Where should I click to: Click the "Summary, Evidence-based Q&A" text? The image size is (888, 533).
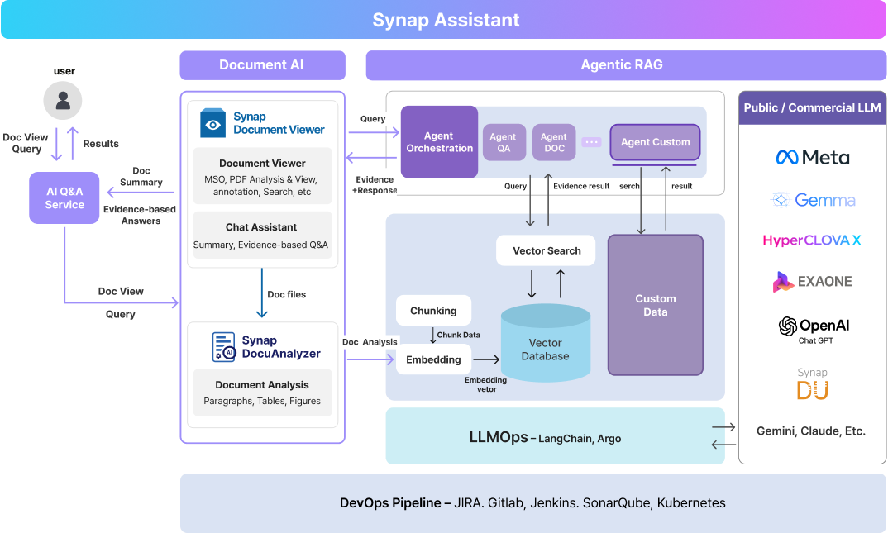point(260,245)
